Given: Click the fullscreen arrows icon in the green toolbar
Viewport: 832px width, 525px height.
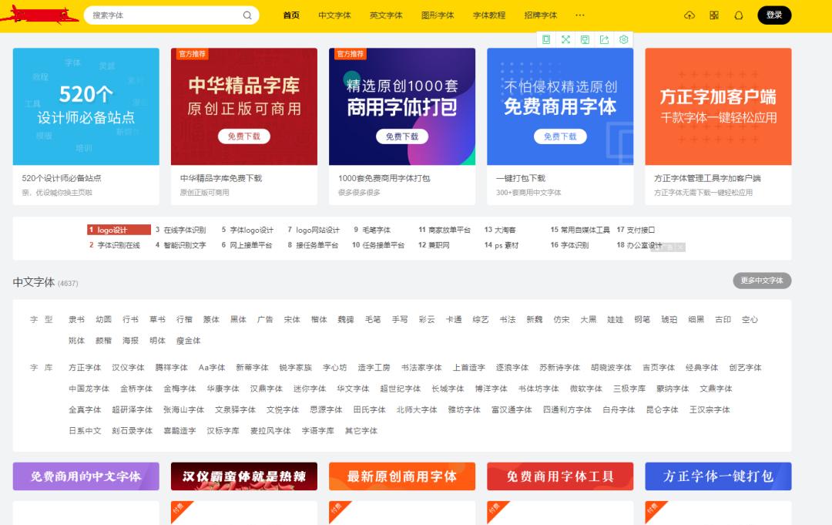Looking at the screenshot, I should pyautogui.click(x=565, y=39).
